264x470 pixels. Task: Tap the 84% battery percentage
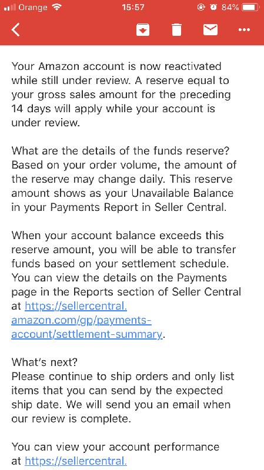tap(230, 7)
